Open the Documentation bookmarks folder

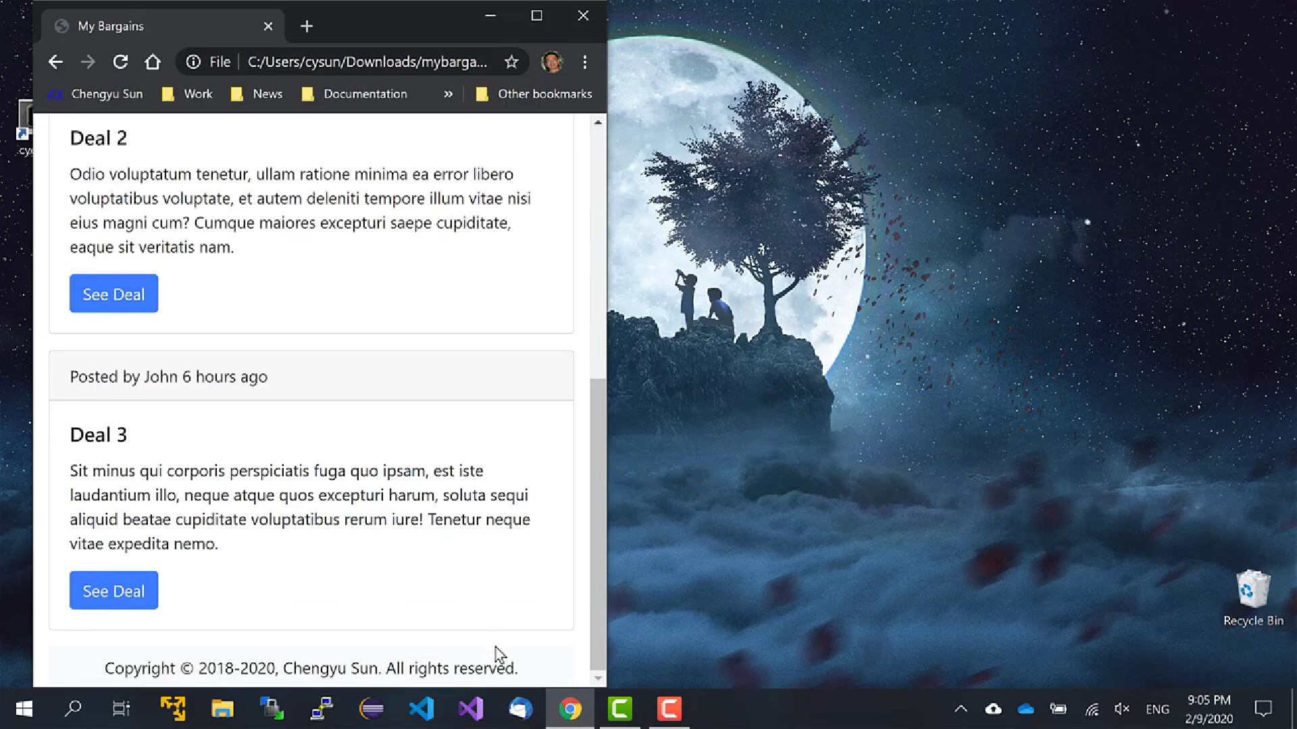(x=355, y=94)
